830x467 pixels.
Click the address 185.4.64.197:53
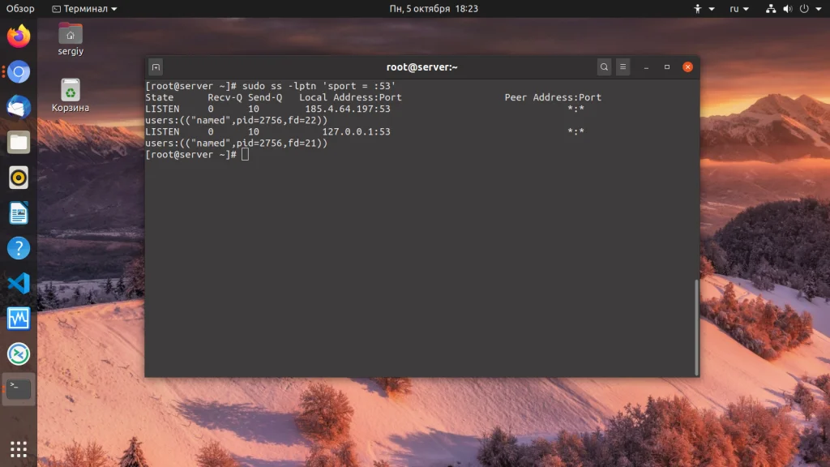click(x=348, y=109)
